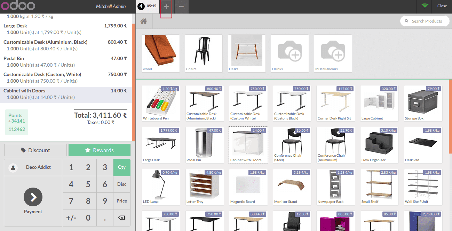
Task: Select Customizable Desk (Custom, White) order line
Action: click(x=66, y=78)
